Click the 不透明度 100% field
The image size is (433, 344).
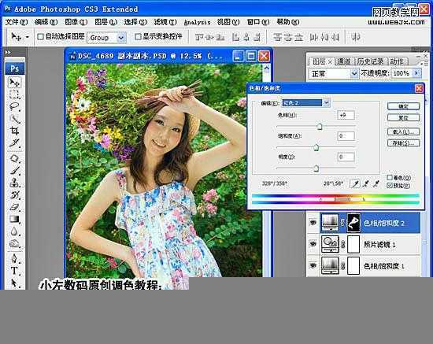tap(402, 73)
